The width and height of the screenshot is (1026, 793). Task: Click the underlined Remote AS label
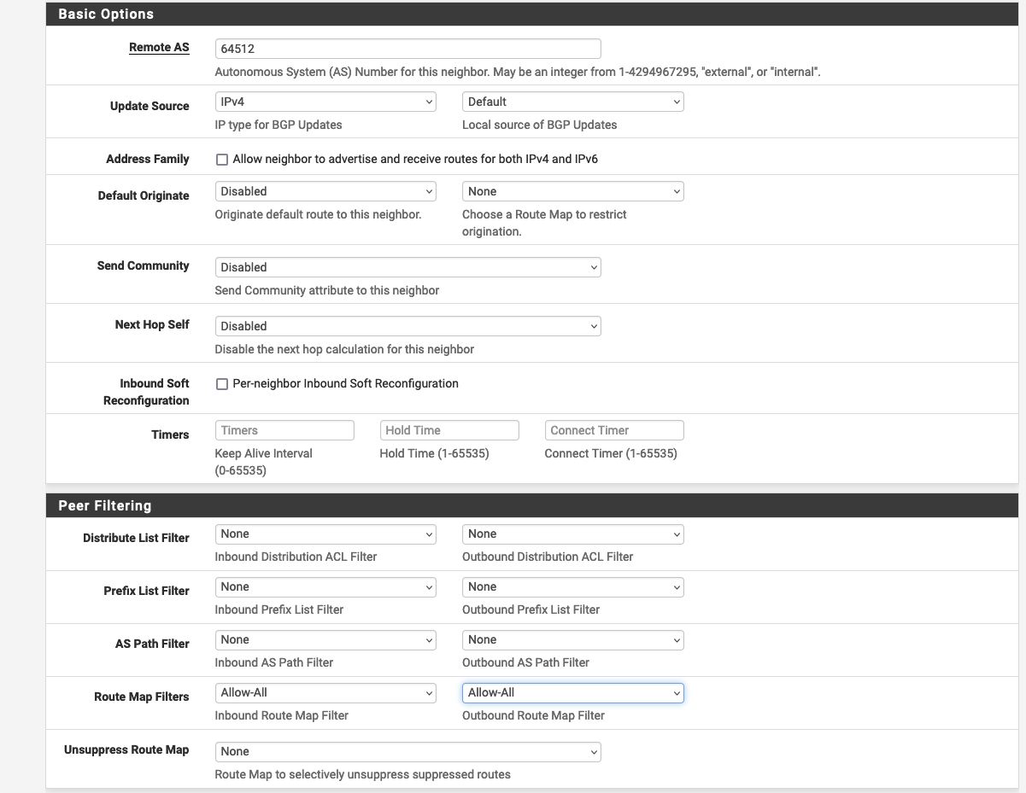(159, 48)
